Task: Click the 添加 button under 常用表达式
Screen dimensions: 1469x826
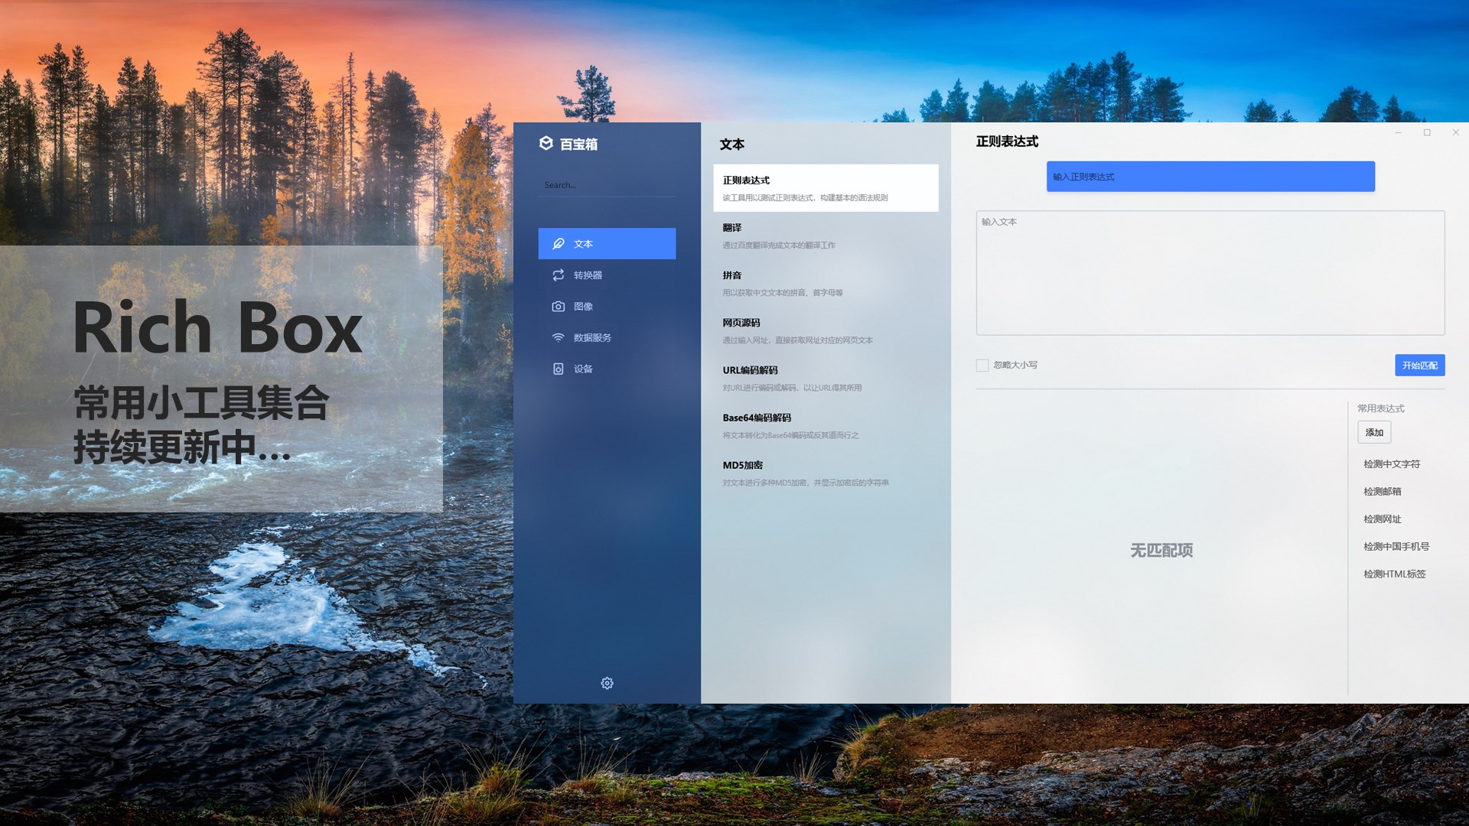Action: [1374, 432]
